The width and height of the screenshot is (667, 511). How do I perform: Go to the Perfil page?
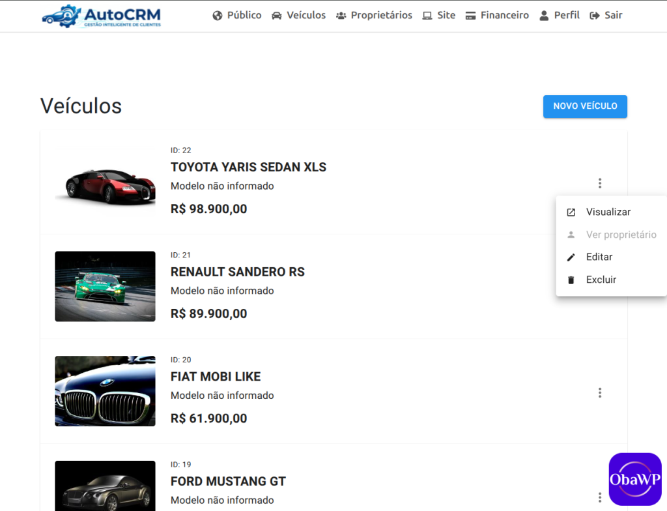[x=560, y=16]
